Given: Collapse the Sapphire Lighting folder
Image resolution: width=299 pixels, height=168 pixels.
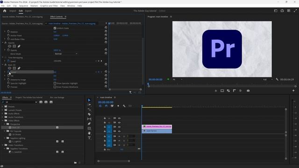Looking at the screenshot, I should pyautogui.click(x=5, y=138).
